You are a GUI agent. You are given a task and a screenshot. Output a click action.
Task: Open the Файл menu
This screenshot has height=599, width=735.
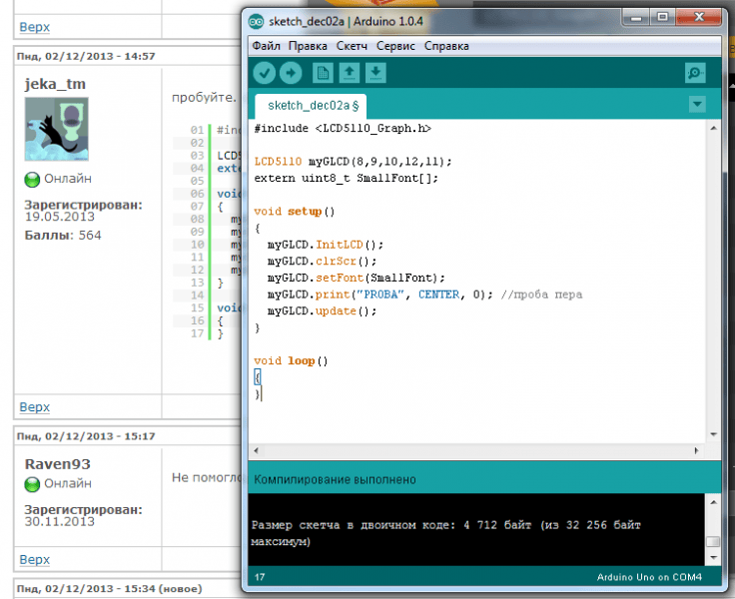(x=266, y=46)
